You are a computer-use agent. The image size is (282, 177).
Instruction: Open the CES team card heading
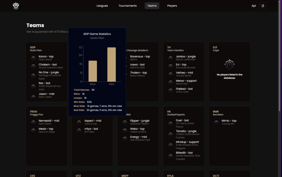33,176
